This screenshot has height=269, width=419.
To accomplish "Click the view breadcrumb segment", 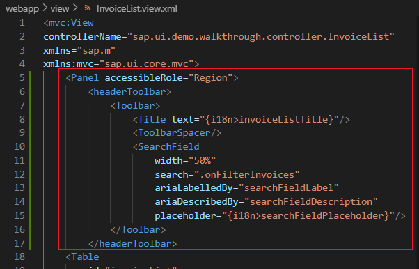I will (x=60, y=8).
